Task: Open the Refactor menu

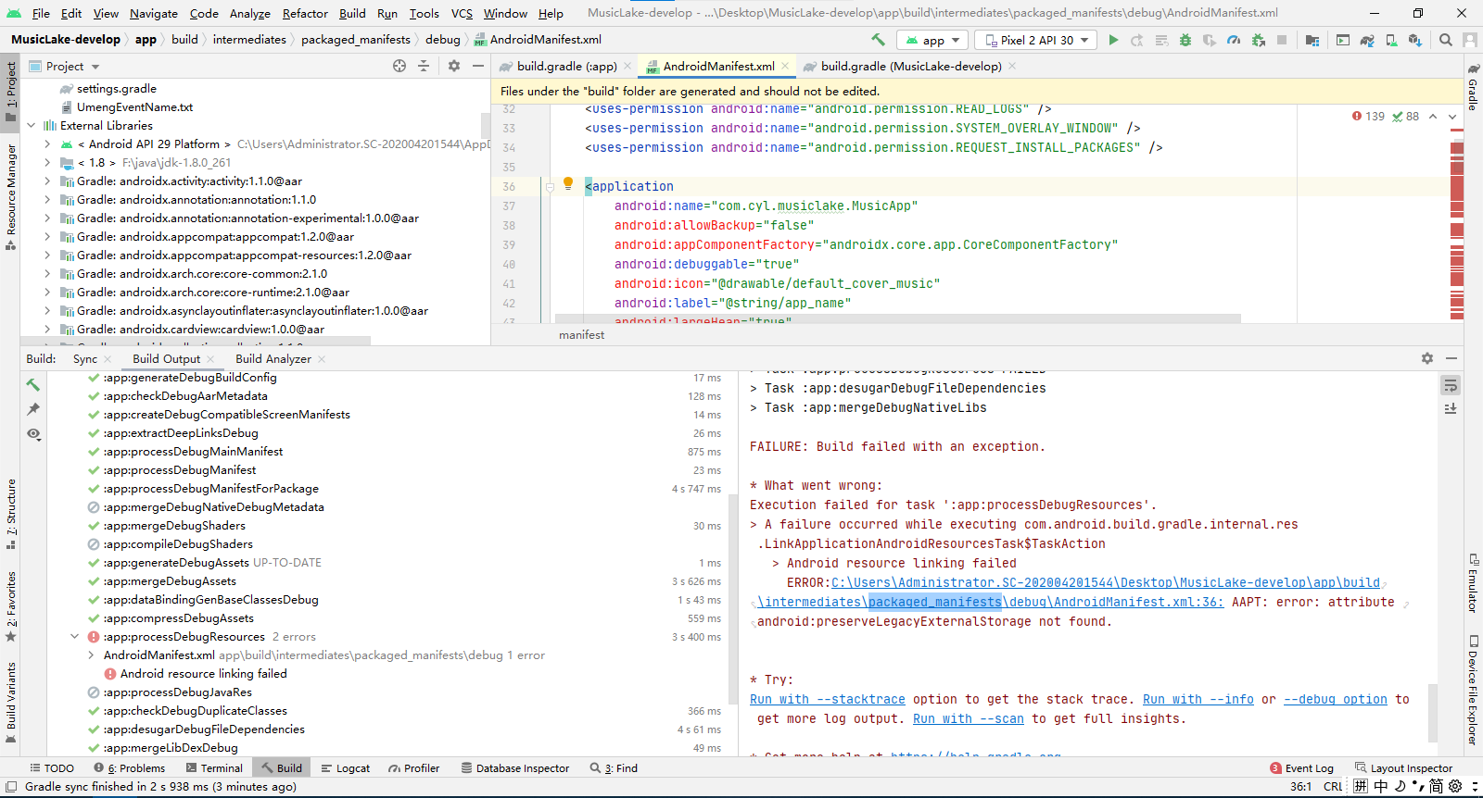Action: point(305,13)
